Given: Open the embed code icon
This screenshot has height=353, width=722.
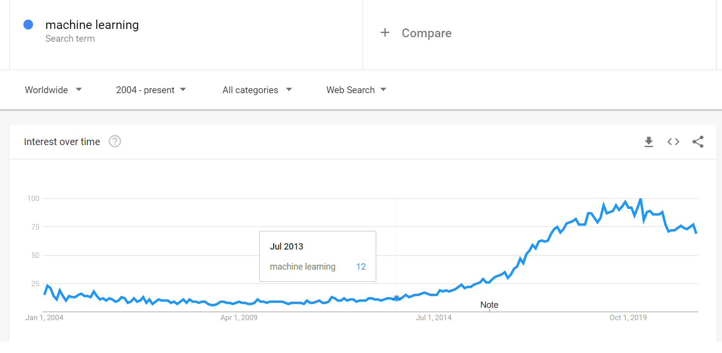Looking at the screenshot, I should (x=673, y=142).
